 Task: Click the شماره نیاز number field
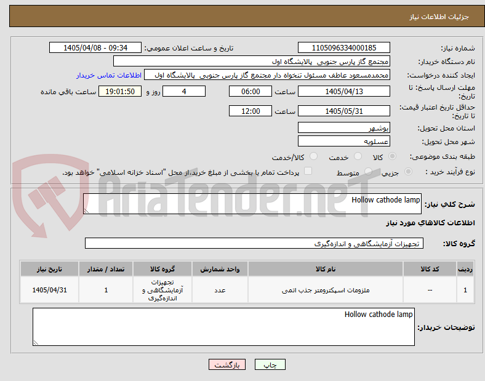[343, 48]
